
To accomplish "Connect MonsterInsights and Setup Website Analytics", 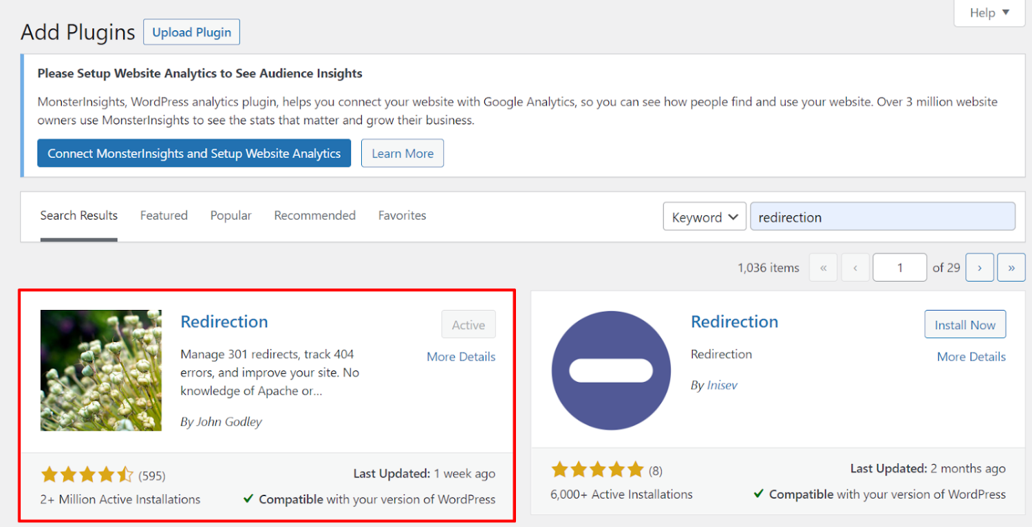I will [x=194, y=153].
